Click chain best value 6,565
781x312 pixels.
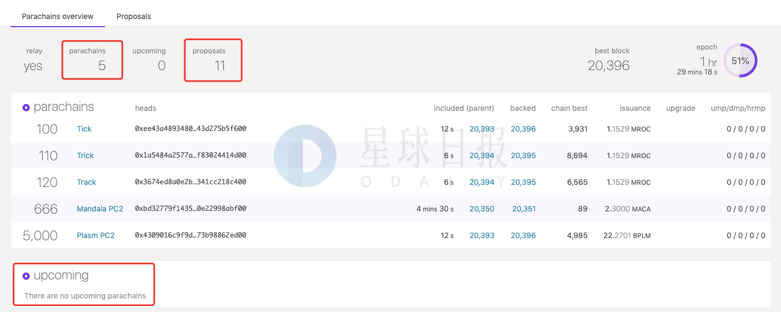[577, 182]
